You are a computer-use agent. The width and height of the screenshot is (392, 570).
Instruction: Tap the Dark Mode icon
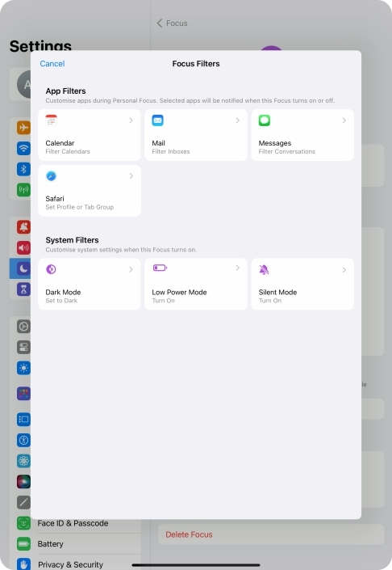tap(51, 269)
